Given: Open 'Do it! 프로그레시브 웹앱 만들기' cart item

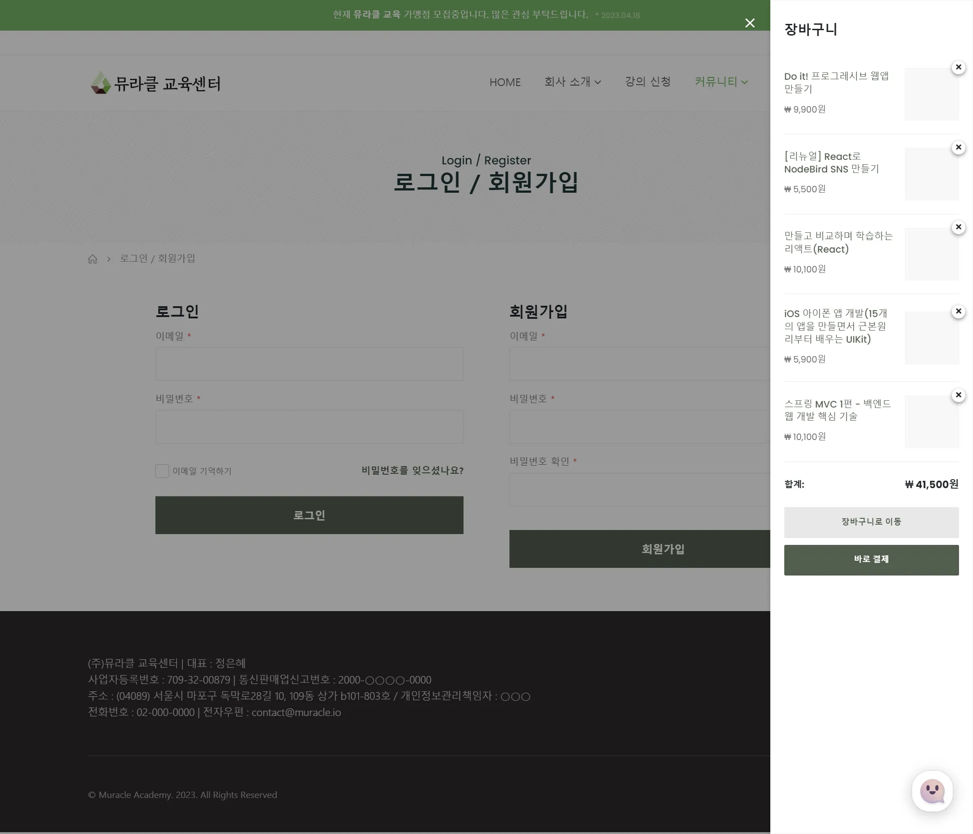Looking at the screenshot, I should [x=837, y=82].
